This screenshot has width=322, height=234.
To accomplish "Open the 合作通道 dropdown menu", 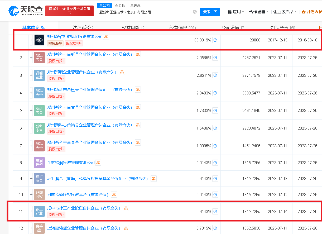I will [x=259, y=12].
